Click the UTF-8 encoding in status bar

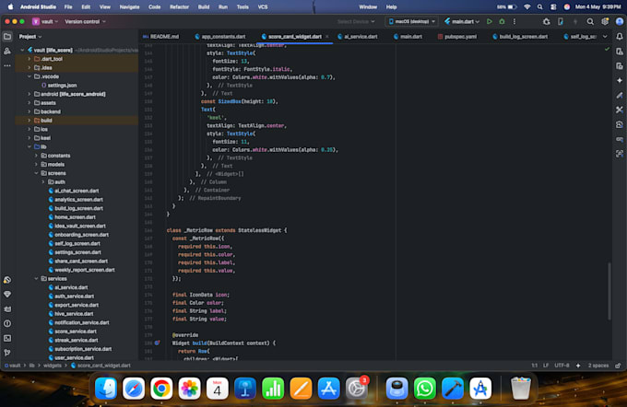[562, 366]
